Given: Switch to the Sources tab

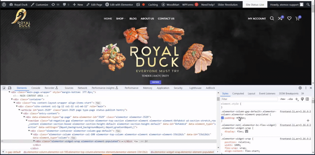Looking at the screenshot, I should [69, 88].
